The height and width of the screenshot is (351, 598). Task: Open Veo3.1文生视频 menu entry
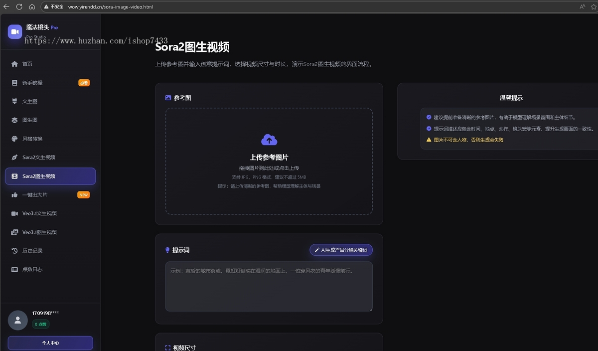pos(50,213)
